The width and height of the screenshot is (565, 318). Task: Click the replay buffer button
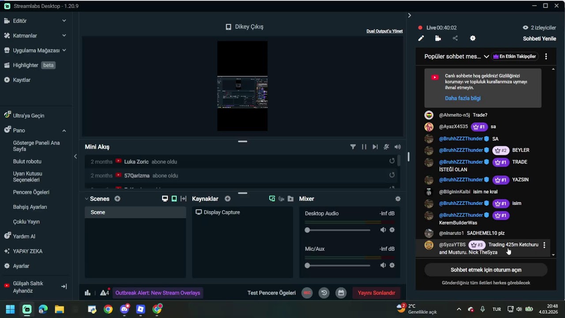(324, 293)
